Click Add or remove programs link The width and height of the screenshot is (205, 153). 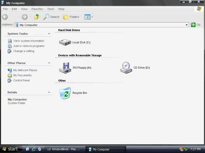click(x=29, y=46)
